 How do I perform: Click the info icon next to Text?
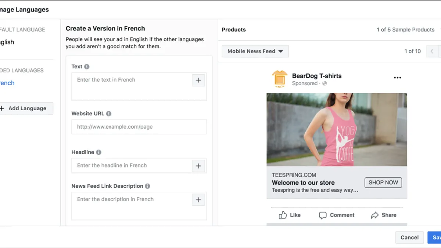(x=87, y=67)
